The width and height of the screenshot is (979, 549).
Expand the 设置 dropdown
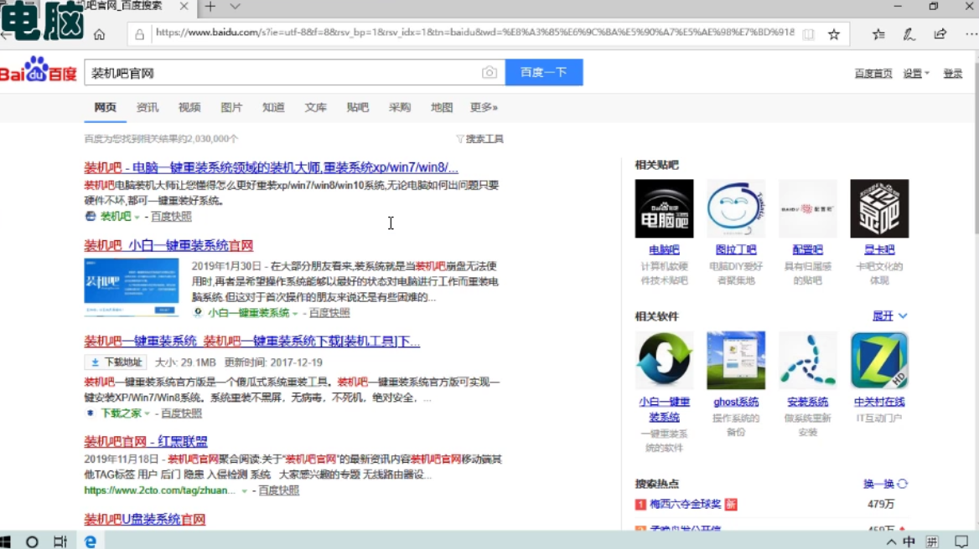pos(916,74)
